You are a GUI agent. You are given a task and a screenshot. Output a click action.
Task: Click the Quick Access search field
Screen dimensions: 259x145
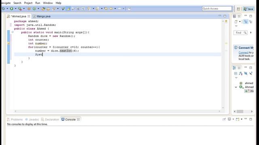pyautogui.click(x=217, y=8)
